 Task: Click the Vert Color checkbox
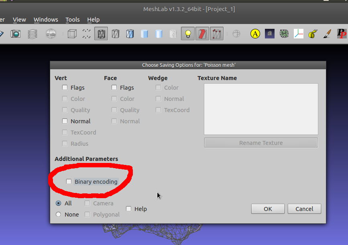[x=65, y=99]
